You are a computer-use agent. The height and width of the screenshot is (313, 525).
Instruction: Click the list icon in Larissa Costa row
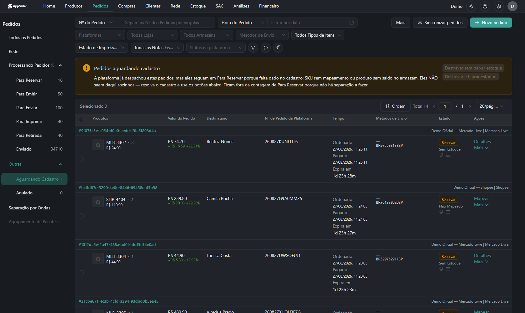(x=448, y=269)
